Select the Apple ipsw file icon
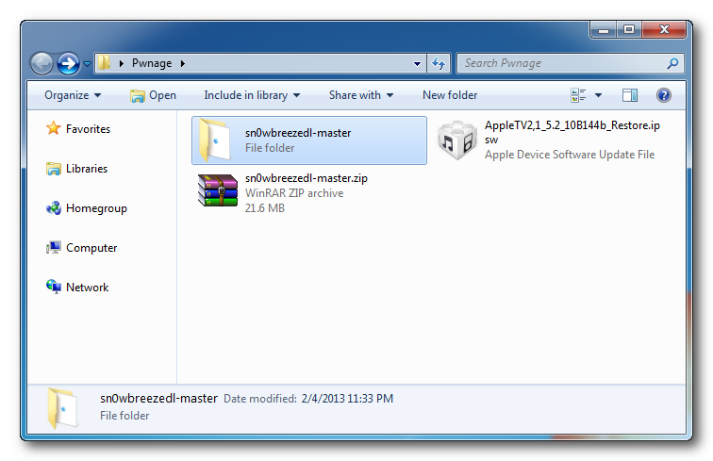This screenshot has width=713, height=461. [x=457, y=140]
